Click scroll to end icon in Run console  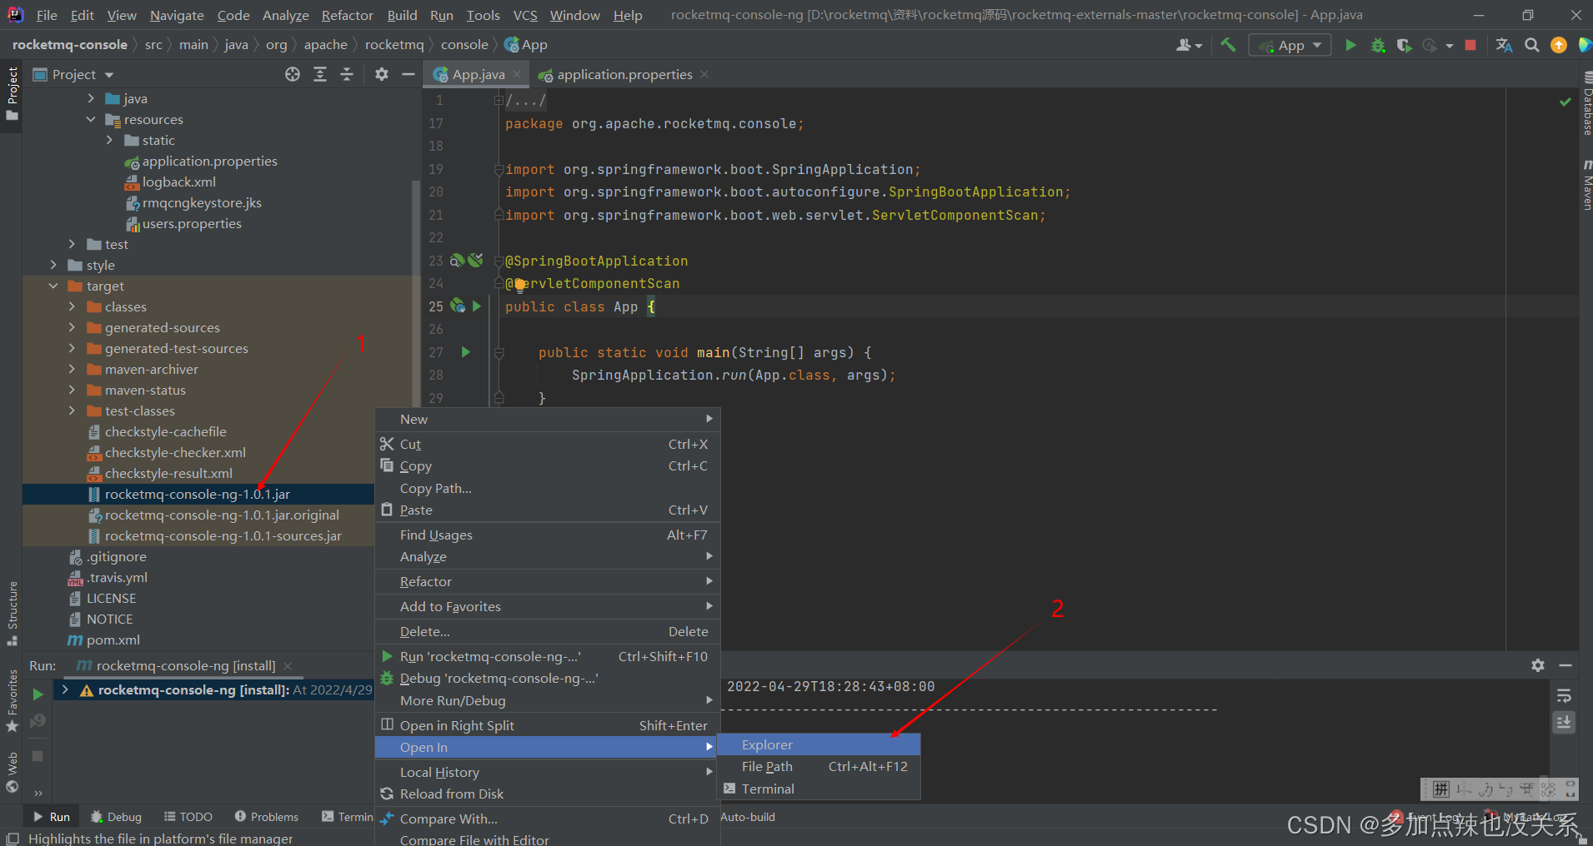(x=1564, y=722)
